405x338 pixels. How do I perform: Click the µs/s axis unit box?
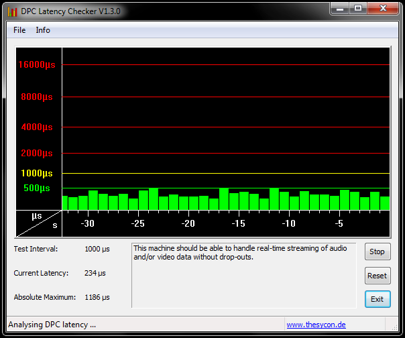(x=39, y=223)
